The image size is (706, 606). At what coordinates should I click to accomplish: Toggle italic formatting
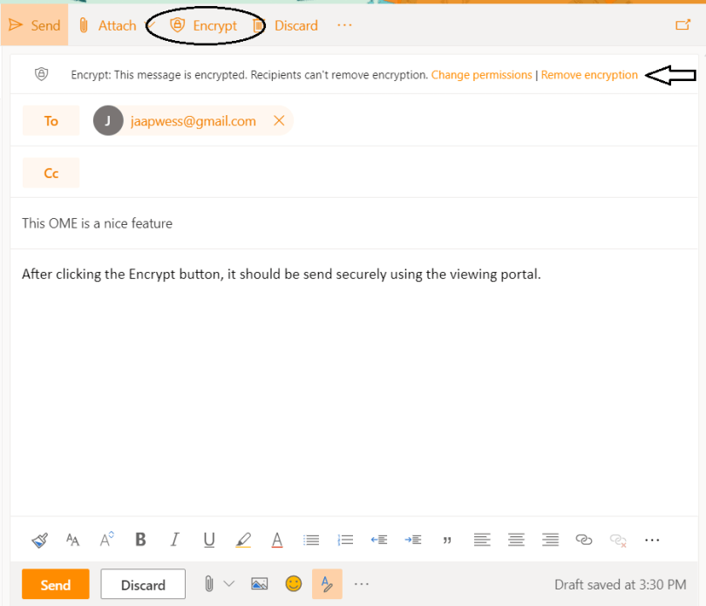point(174,540)
